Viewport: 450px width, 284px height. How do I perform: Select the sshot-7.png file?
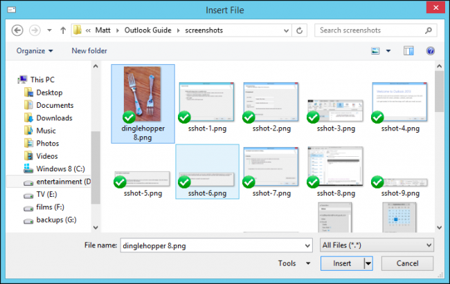coord(271,172)
